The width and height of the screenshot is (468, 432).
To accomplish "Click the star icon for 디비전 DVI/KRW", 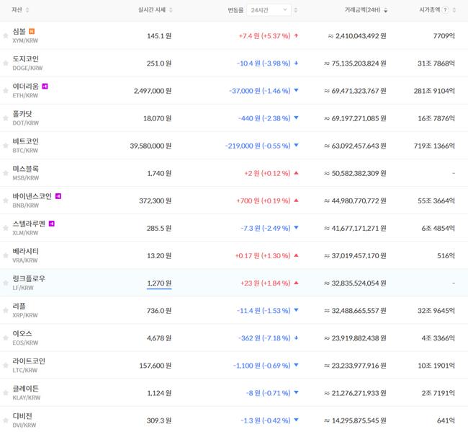I will point(6,420).
